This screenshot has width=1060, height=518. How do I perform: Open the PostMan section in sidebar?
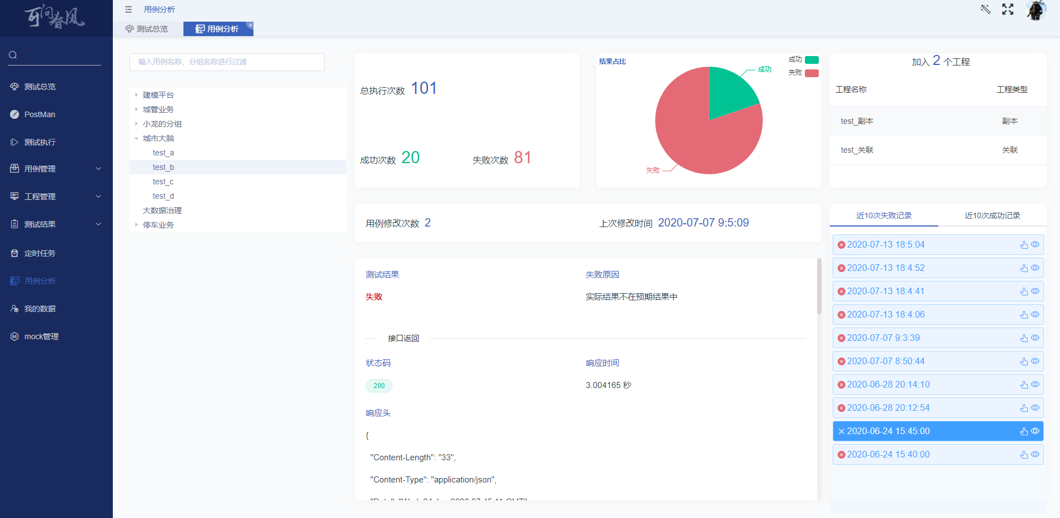pyautogui.click(x=39, y=114)
